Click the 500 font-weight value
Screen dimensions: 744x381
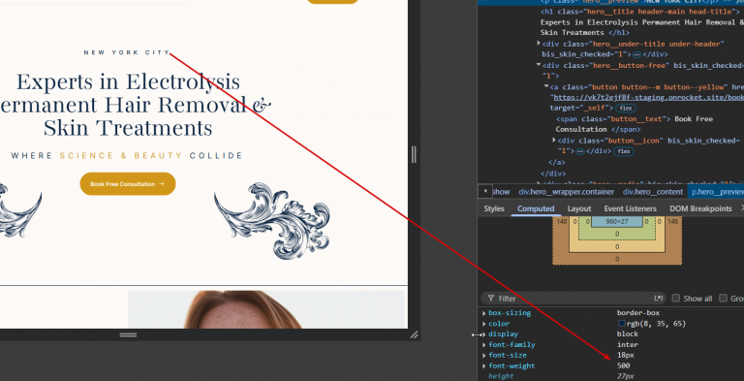coord(624,365)
